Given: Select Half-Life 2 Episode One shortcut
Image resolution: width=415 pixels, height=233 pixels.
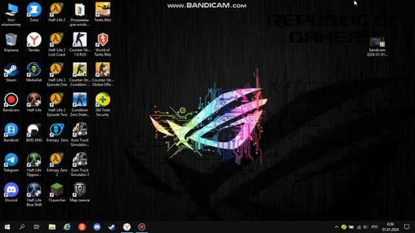Looking at the screenshot, I should (56, 74).
